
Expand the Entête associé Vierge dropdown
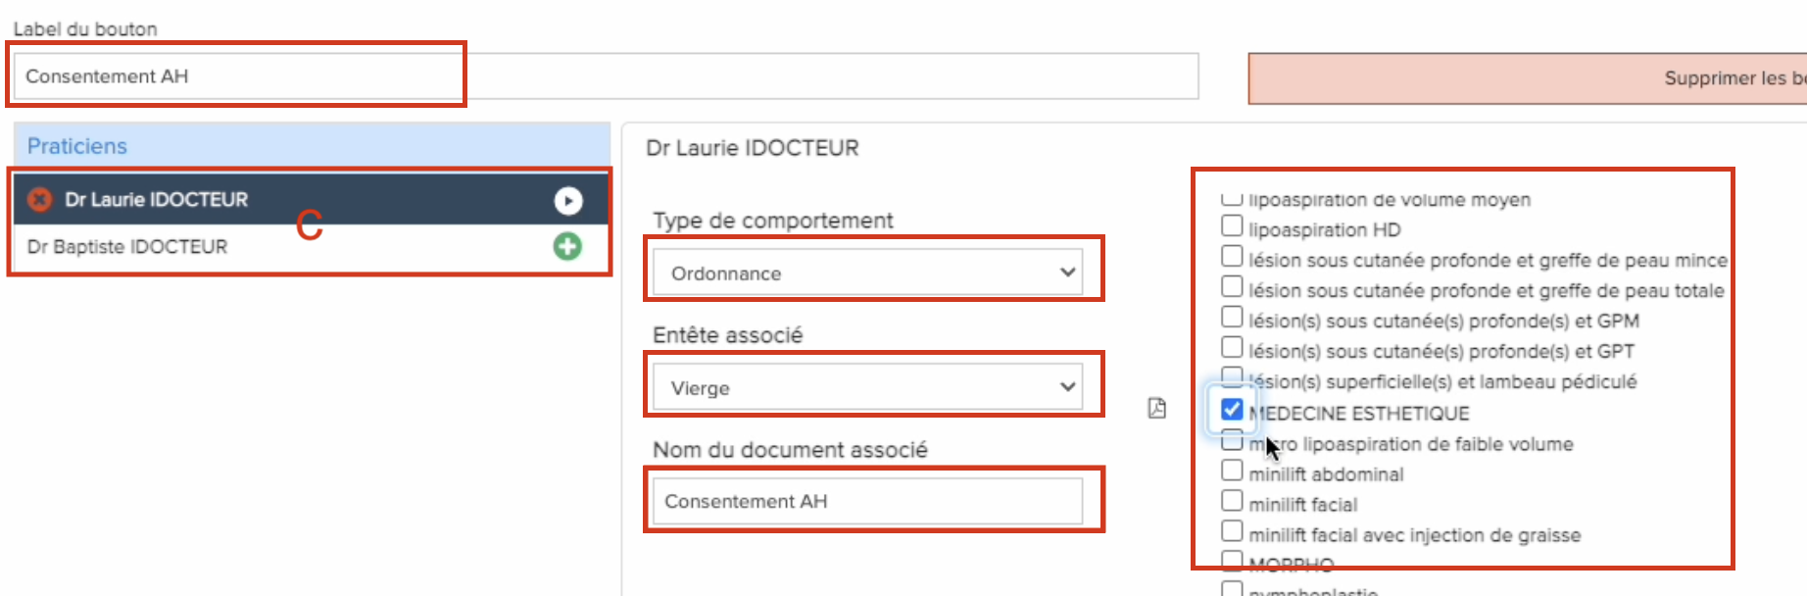pyautogui.click(x=867, y=387)
